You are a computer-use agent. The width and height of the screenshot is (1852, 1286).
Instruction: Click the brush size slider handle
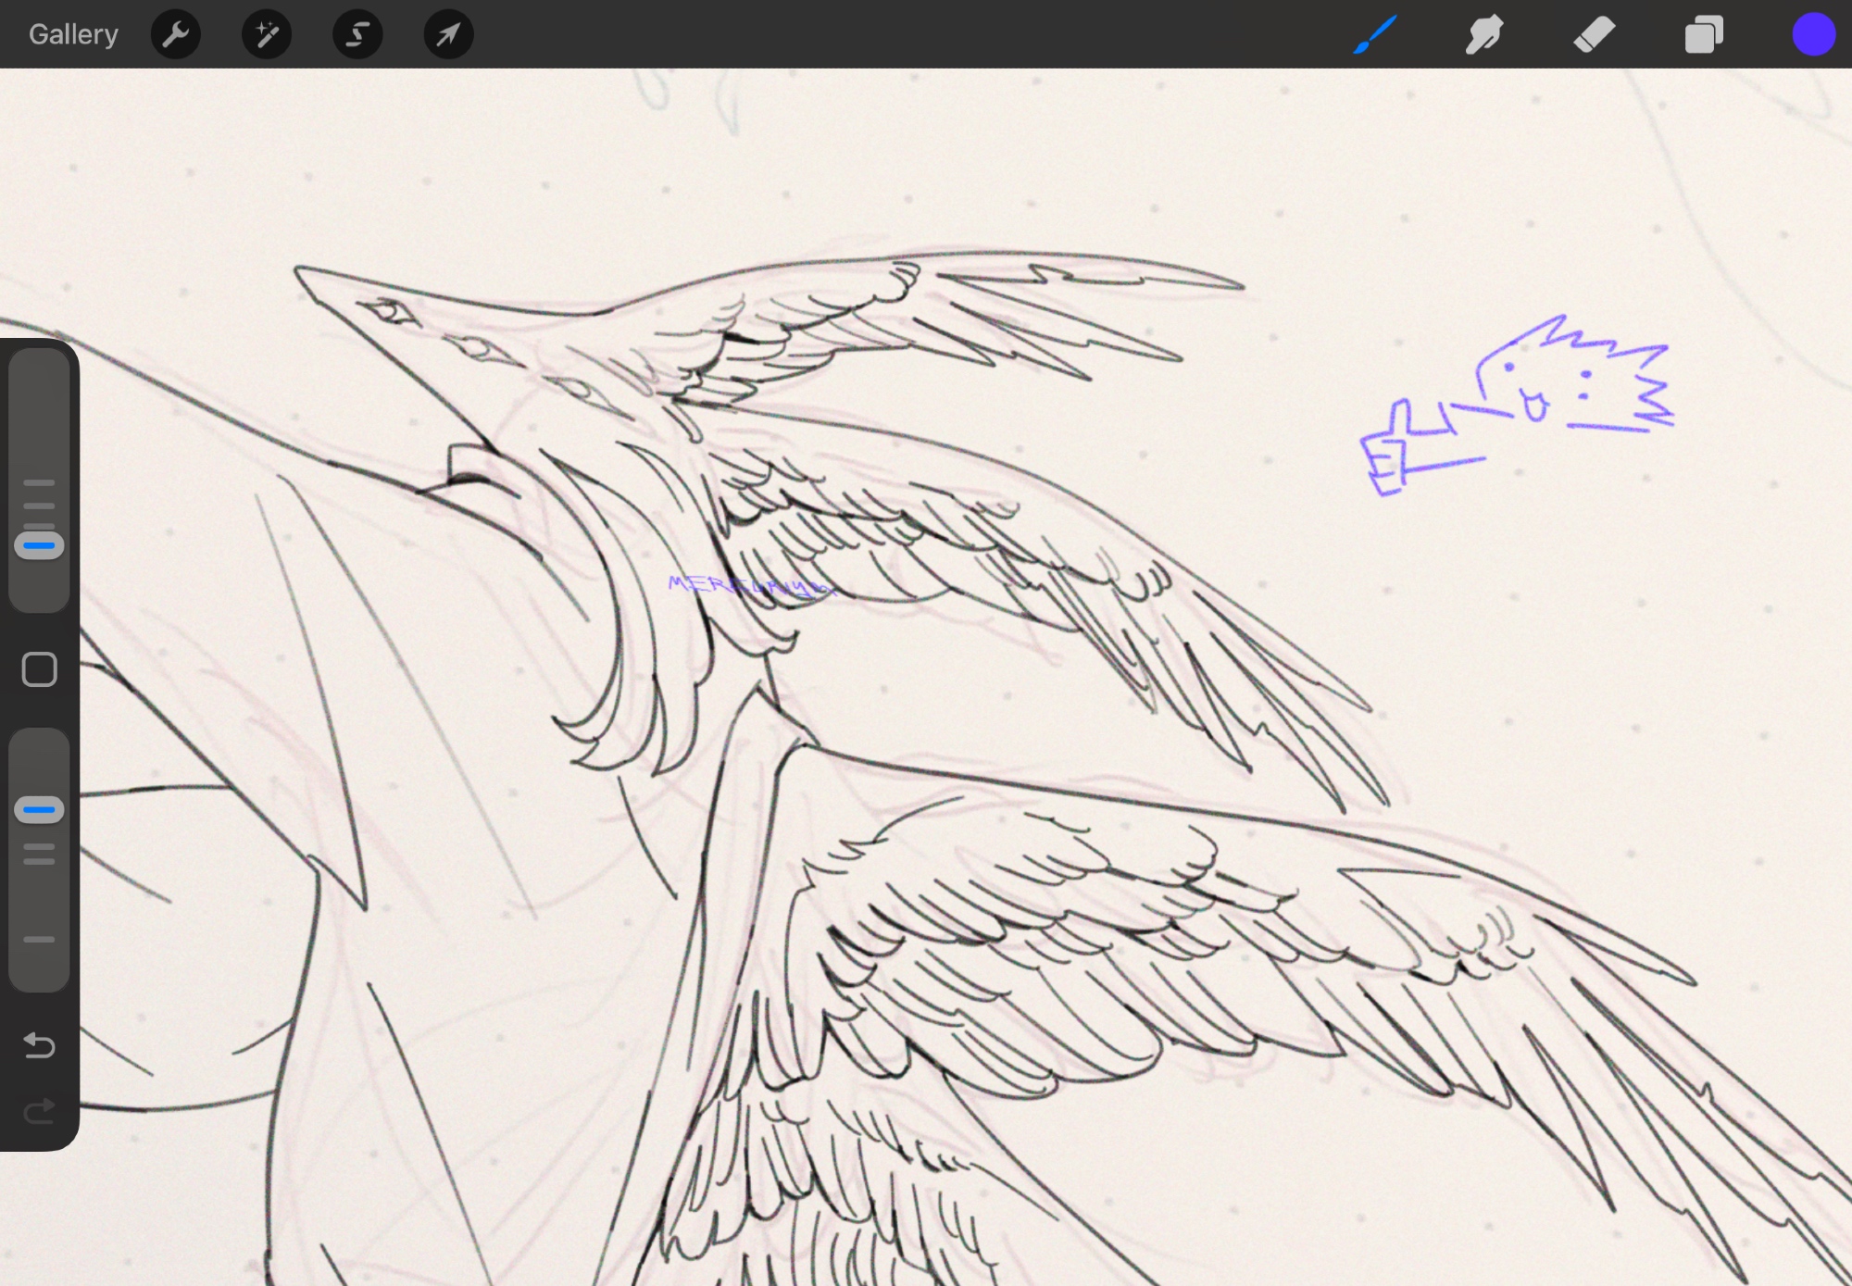39,546
